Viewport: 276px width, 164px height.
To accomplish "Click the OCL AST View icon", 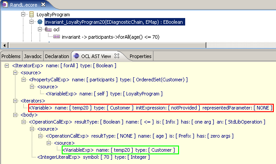I will (x=76, y=56).
